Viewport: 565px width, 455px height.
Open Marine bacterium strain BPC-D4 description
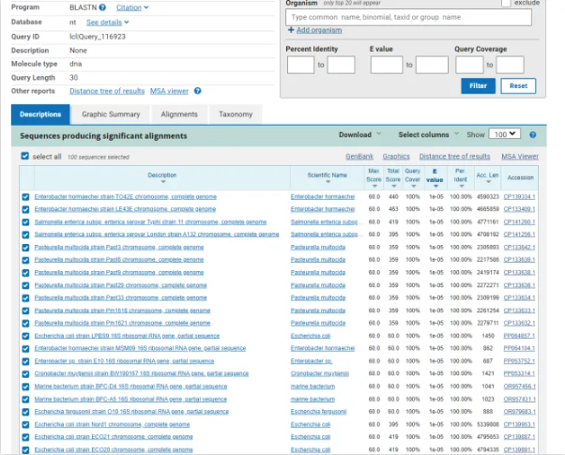[x=130, y=387]
